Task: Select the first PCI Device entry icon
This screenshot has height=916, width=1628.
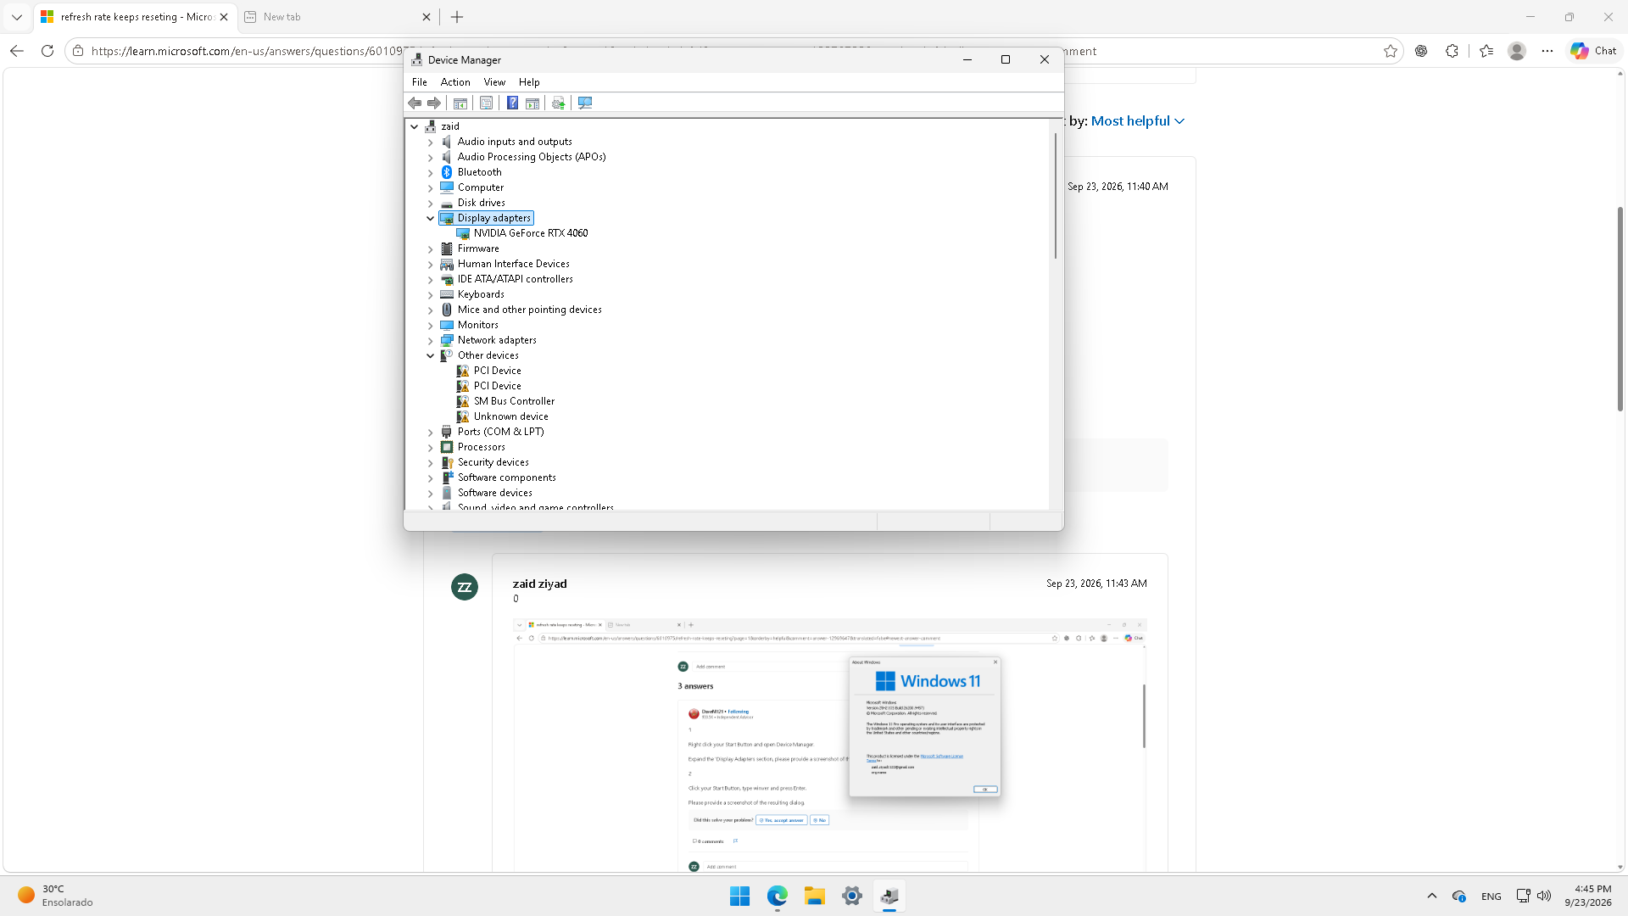Action: 463,371
